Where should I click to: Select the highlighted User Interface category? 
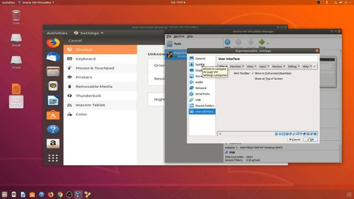[x=202, y=112]
